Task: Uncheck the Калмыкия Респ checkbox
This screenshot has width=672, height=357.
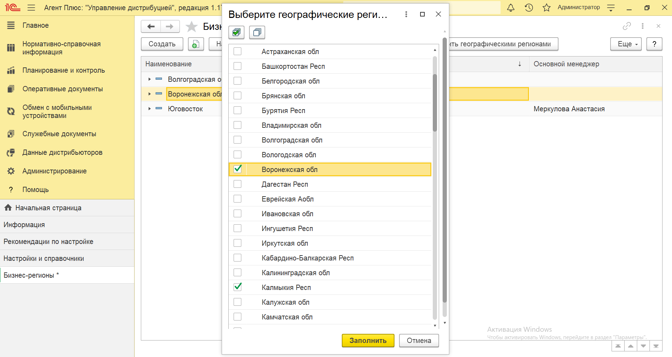Action: tap(237, 287)
